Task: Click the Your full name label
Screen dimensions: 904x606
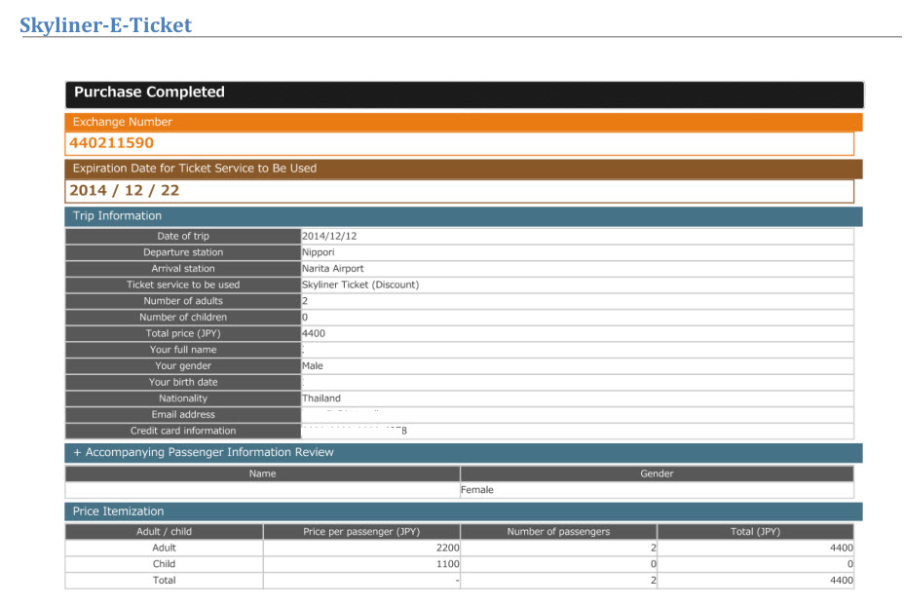Action: 183,350
